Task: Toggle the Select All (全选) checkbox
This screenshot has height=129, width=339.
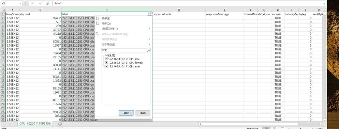Action: pos(106,55)
